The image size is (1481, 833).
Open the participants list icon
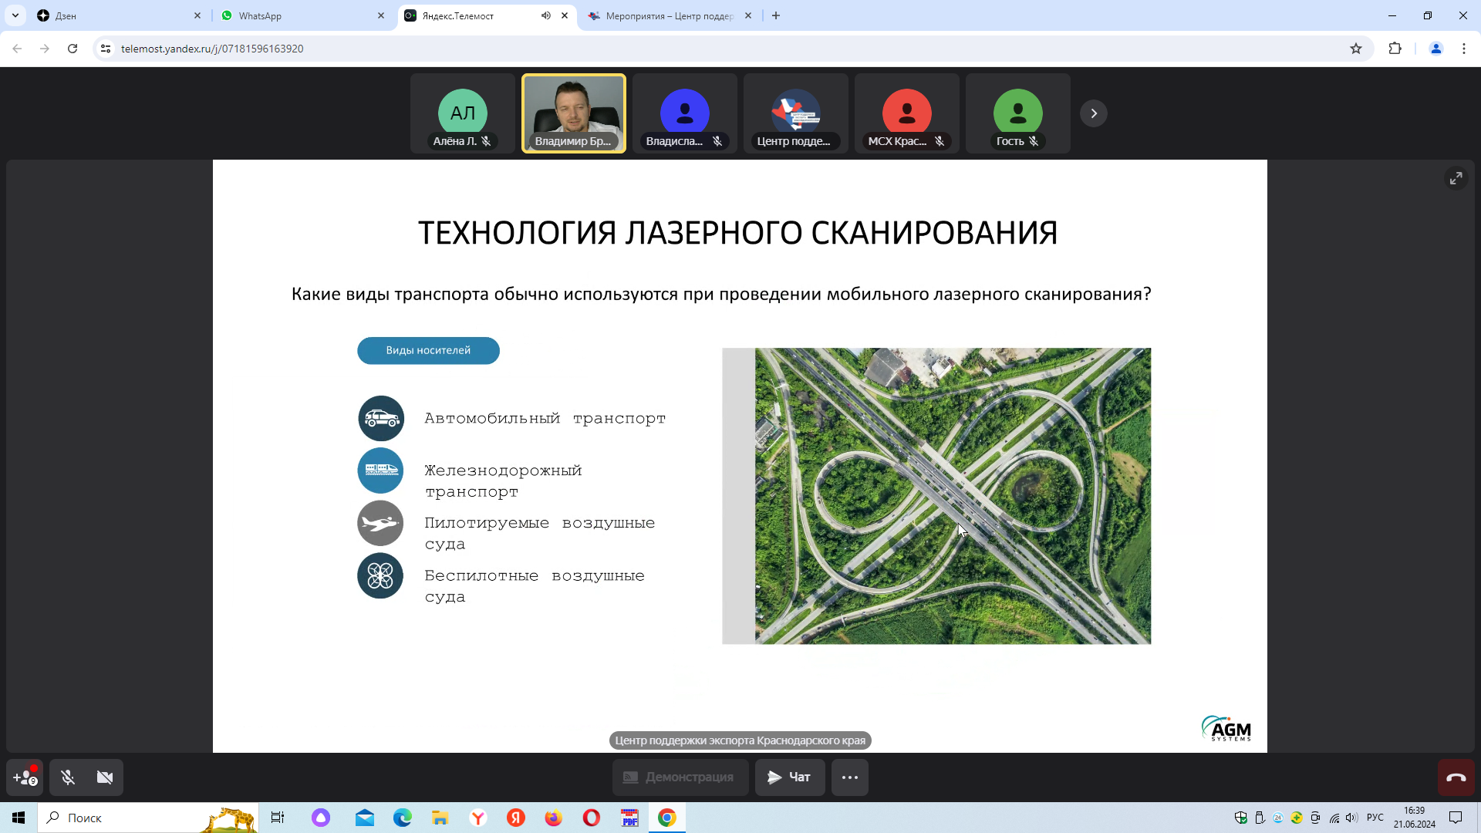pyautogui.click(x=25, y=777)
